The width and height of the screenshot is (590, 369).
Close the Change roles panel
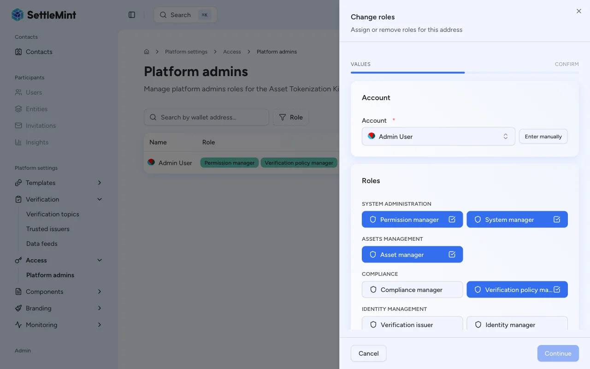[x=579, y=11]
